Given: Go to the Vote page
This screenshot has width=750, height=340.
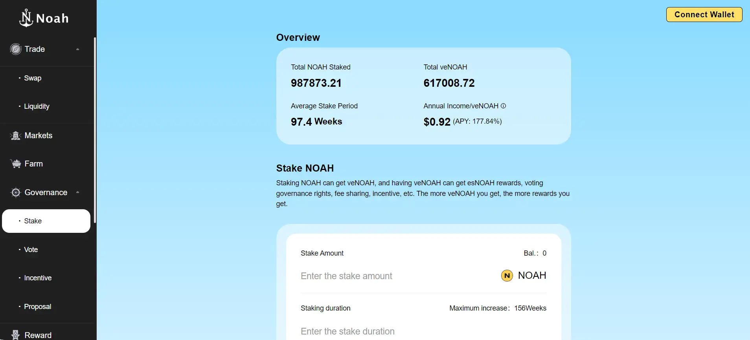Looking at the screenshot, I should point(31,250).
